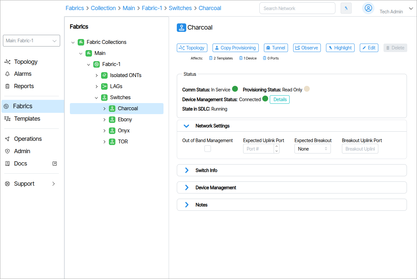This screenshot has width=417, height=279.
Task: Go to Admin in the sidebar
Action: tap(22, 151)
